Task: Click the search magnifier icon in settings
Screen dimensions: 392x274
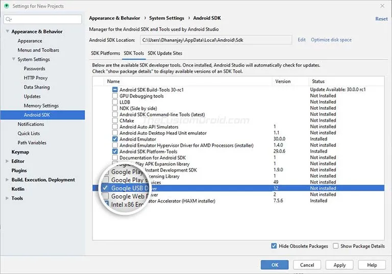Action: pyautogui.click(x=8, y=19)
